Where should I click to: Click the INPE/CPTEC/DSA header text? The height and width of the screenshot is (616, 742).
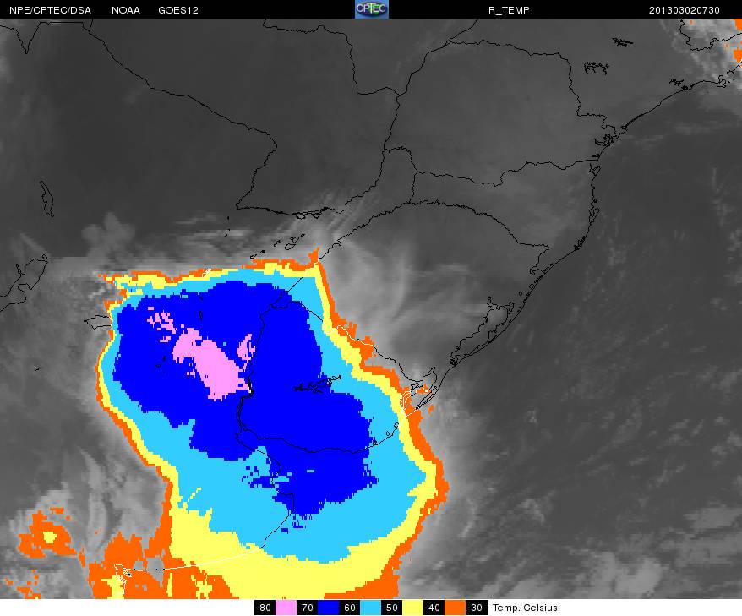coord(49,10)
